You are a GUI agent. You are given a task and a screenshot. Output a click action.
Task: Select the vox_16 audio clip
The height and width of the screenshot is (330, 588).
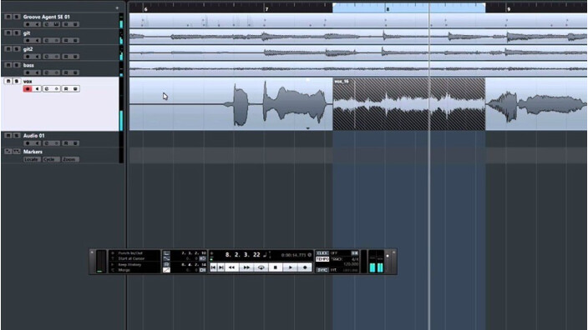click(x=408, y=104)
